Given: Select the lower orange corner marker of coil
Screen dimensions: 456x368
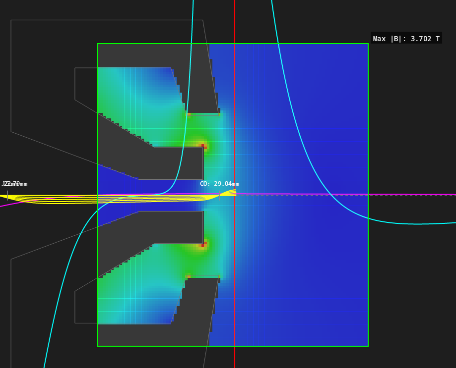Looking at the screenshot, I should tap(189, 276).
